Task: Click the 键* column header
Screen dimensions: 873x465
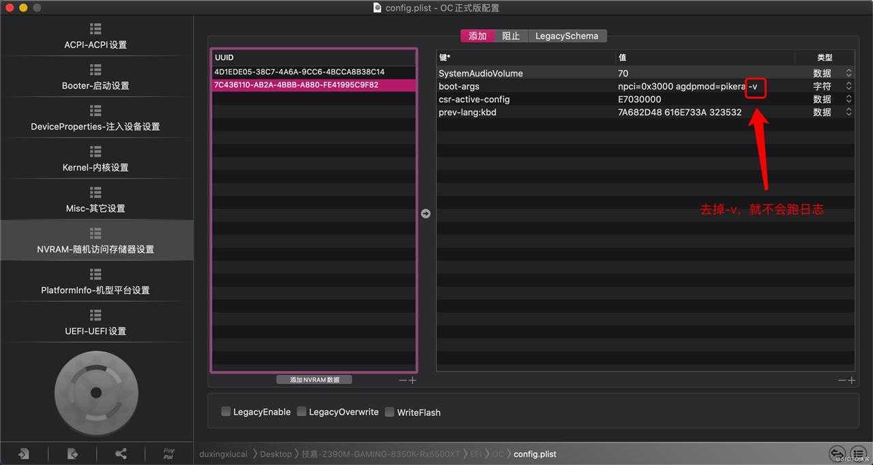Action: (x=526, y=57)
